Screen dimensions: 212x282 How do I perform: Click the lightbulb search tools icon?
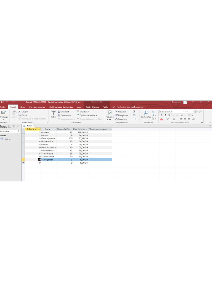click(x=113, y=107)
